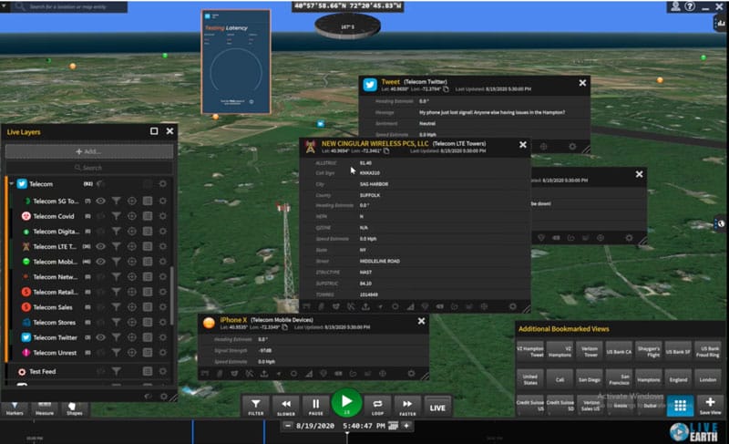Zoom to Telecom Mobile Devices layer target icon
The image size is (729, 444).
(x=132, y=262)
